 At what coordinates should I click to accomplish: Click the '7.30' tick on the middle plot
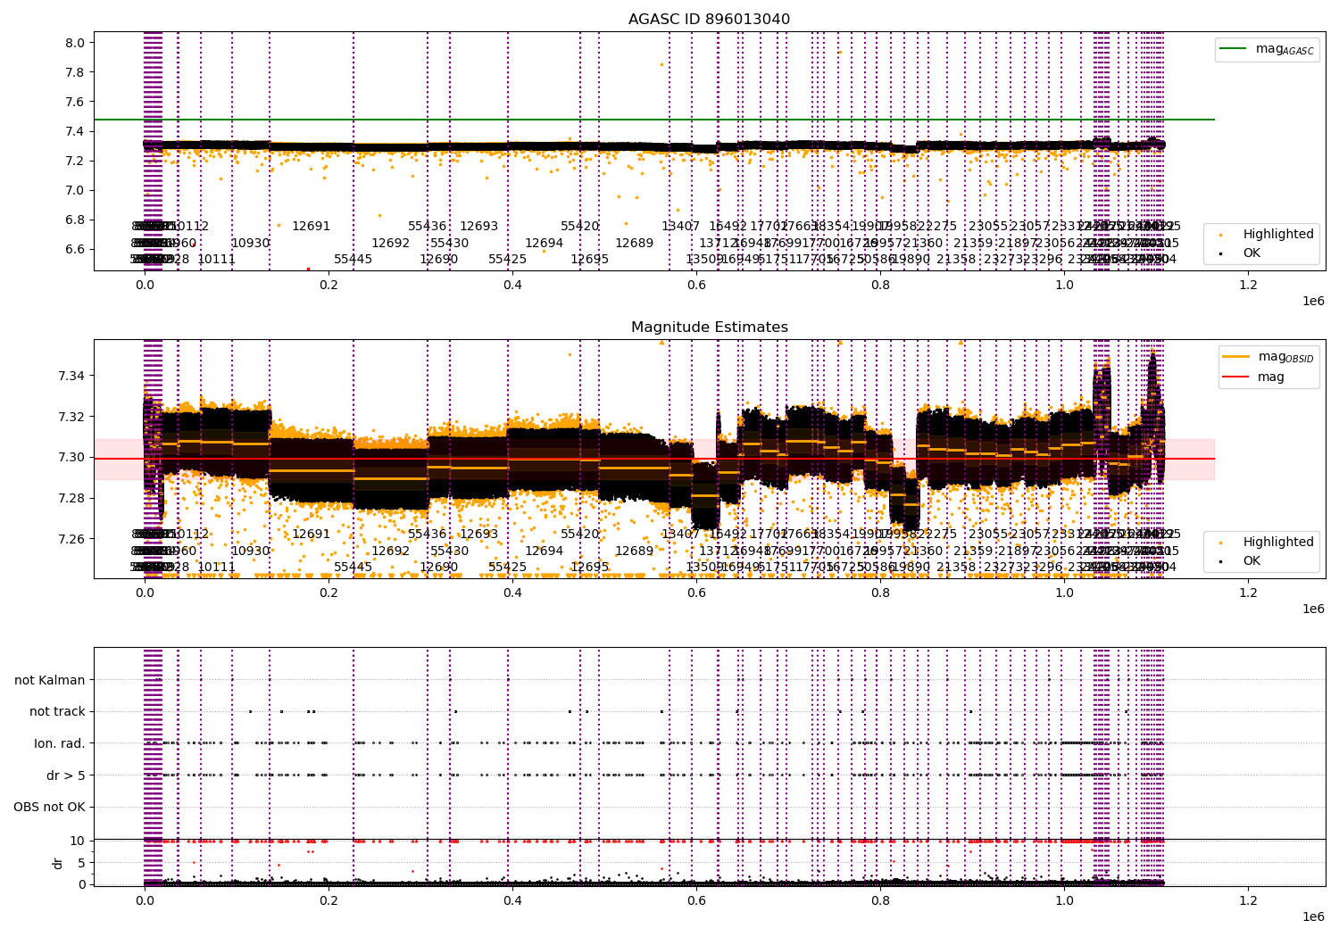pyautogui.click(x=71, y=457)
